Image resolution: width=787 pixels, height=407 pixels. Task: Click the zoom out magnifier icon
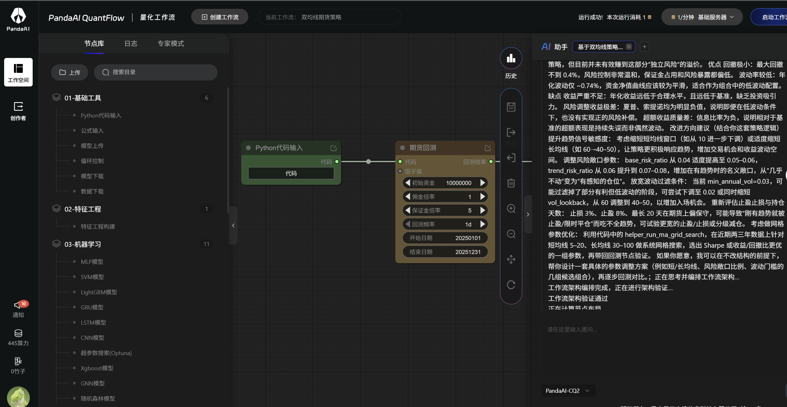tap(511, 234)
